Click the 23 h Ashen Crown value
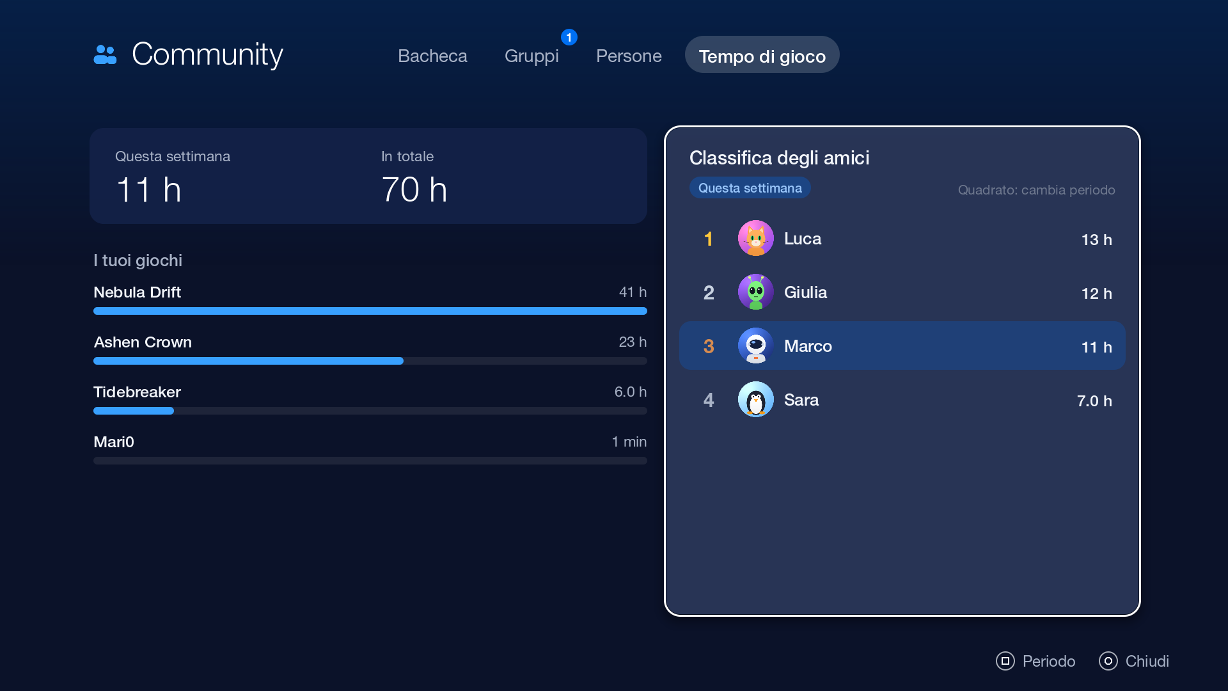Image resolution: width=1228 pixels, height=691 pixels. 633,342
